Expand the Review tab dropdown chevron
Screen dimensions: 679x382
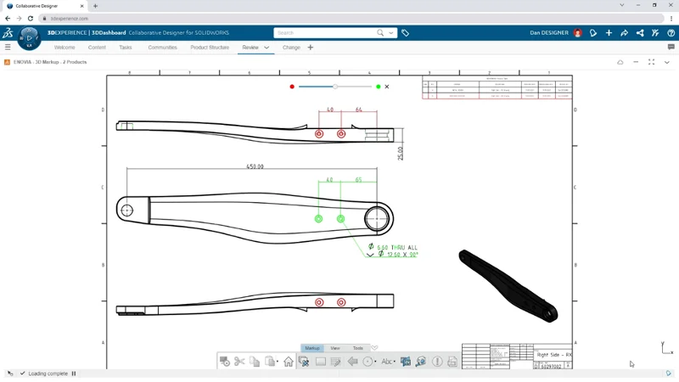coord(267,48)
